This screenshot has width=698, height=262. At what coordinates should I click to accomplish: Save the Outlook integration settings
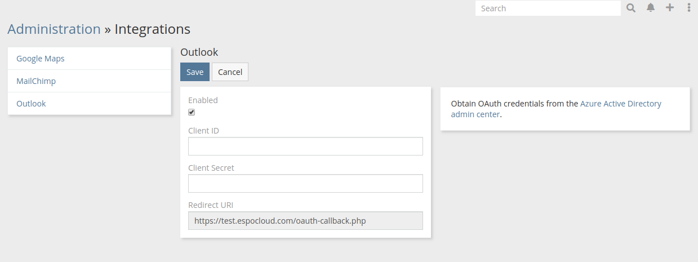195,72
